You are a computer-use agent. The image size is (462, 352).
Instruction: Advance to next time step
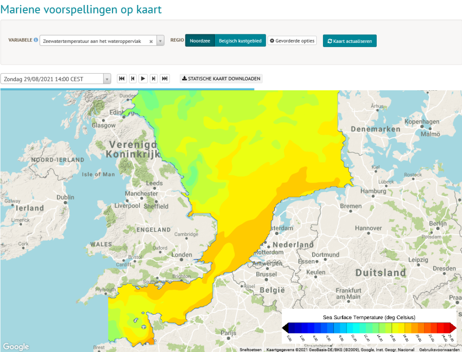[x=153, y=79]
